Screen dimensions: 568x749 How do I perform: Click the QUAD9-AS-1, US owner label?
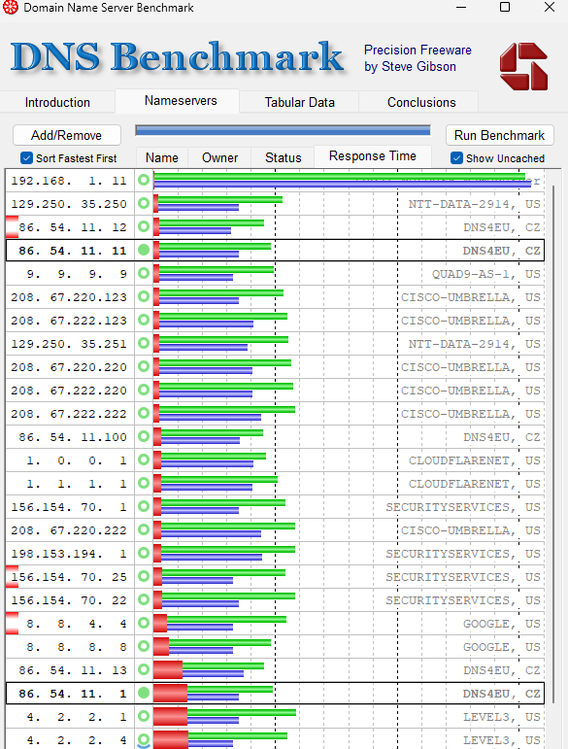[485, 274]
